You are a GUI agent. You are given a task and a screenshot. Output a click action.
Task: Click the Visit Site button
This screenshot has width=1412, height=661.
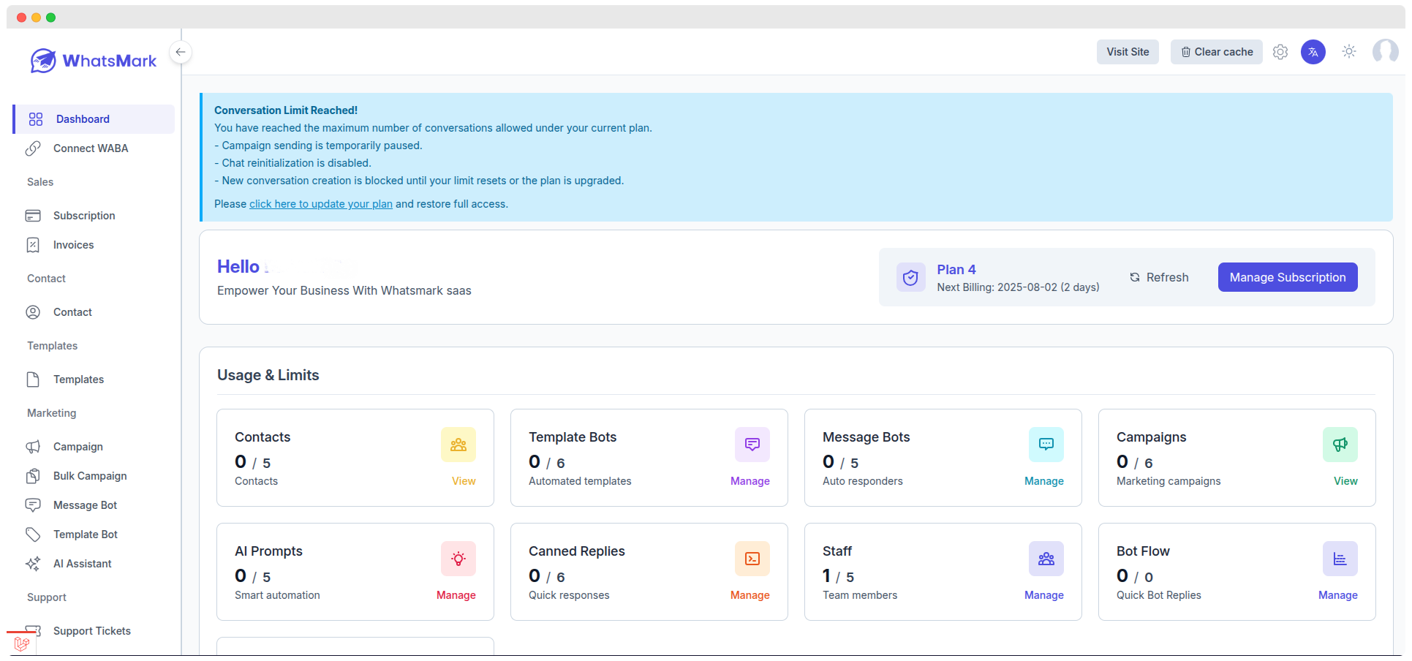click(1128, 52)
